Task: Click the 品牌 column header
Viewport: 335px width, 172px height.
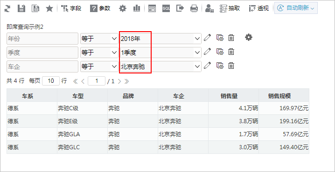Action: pos(133,95)
